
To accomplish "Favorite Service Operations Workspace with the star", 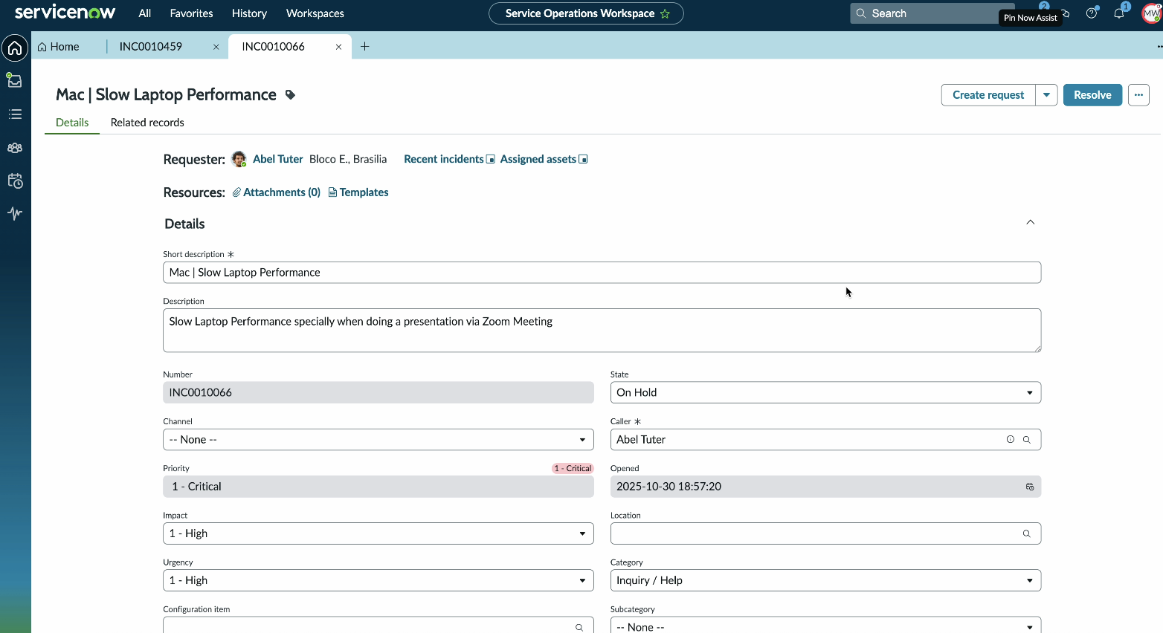I will (x=665, y=13).
